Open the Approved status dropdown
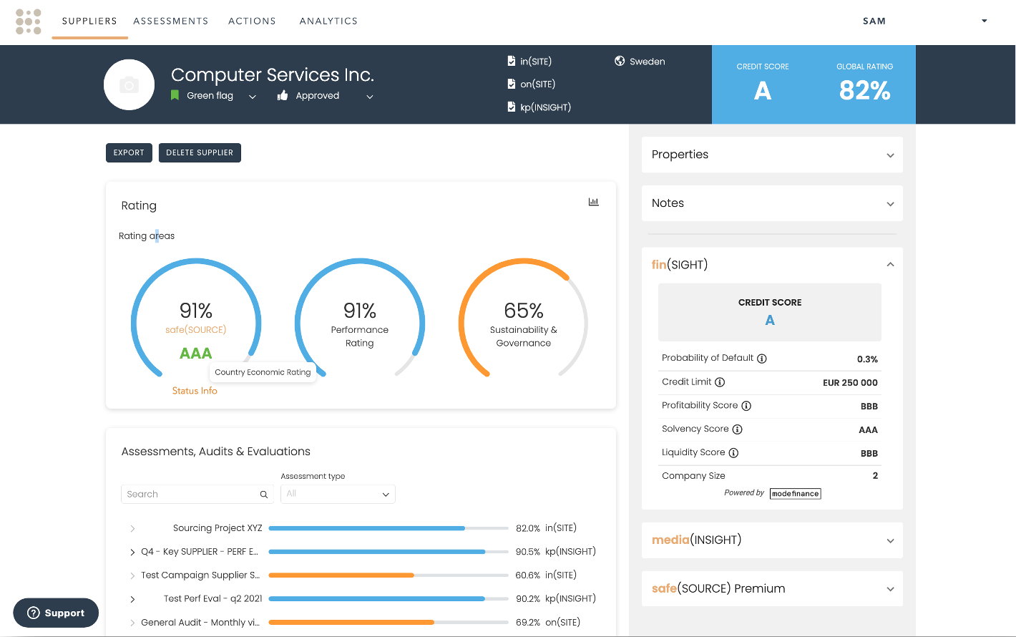 click(370, 97)
